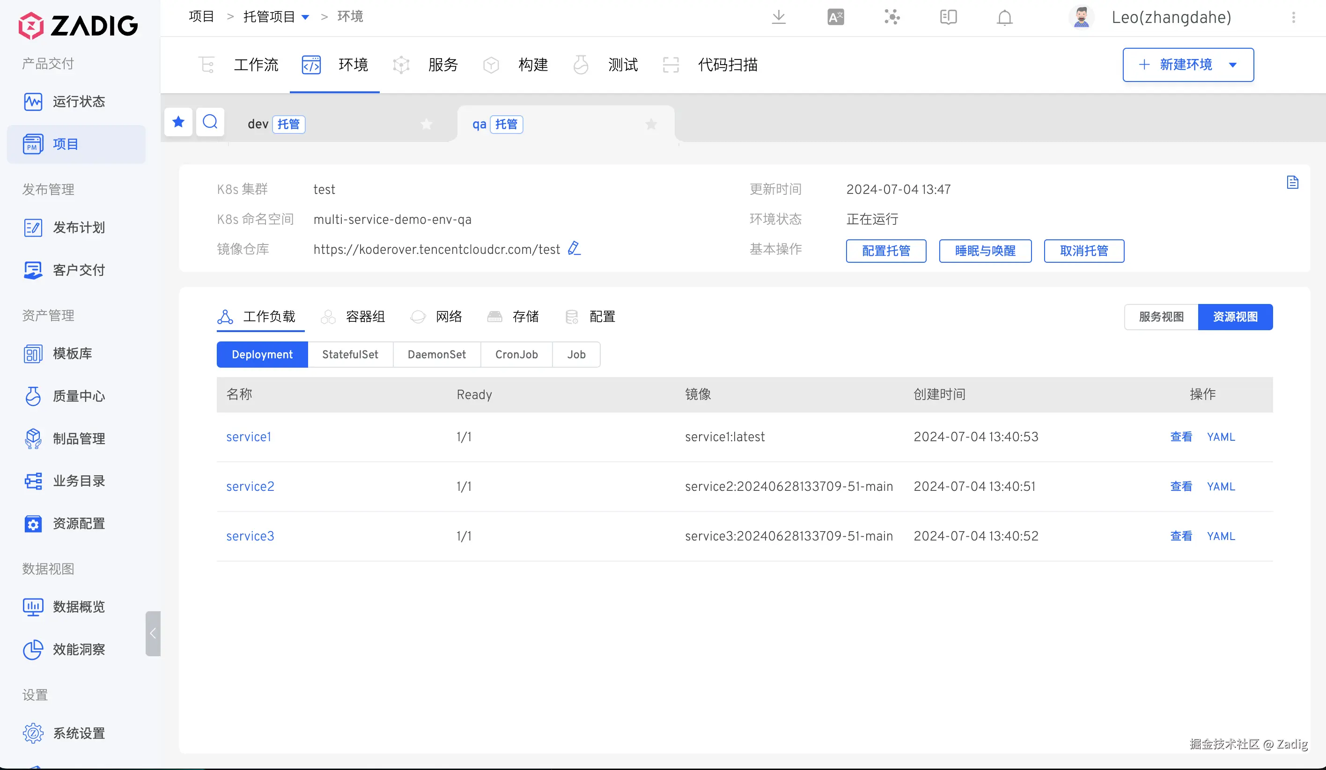This screenshot has width=1326, height=770.
Task: Click the language translation icon
Action: [835, 17]
